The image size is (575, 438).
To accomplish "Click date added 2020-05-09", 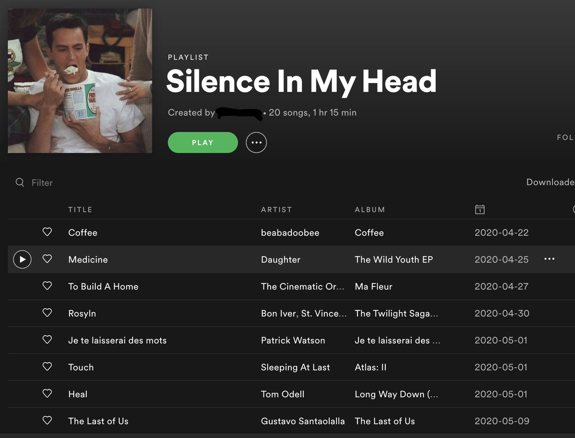I will pos(502,421).
